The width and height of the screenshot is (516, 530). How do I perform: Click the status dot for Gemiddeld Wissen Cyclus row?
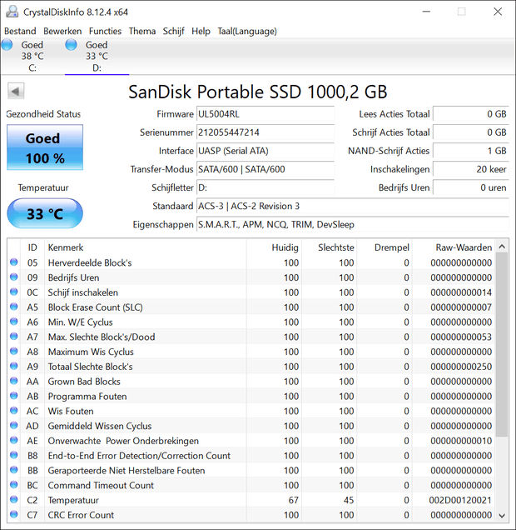click(x=14, y=425)
